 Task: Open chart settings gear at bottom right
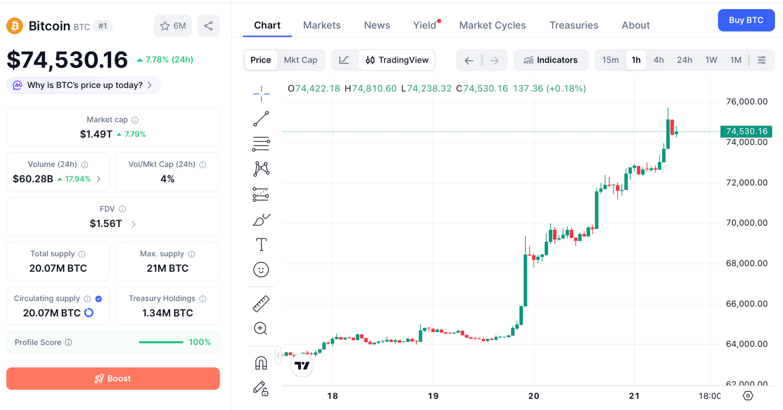point(748,396)
